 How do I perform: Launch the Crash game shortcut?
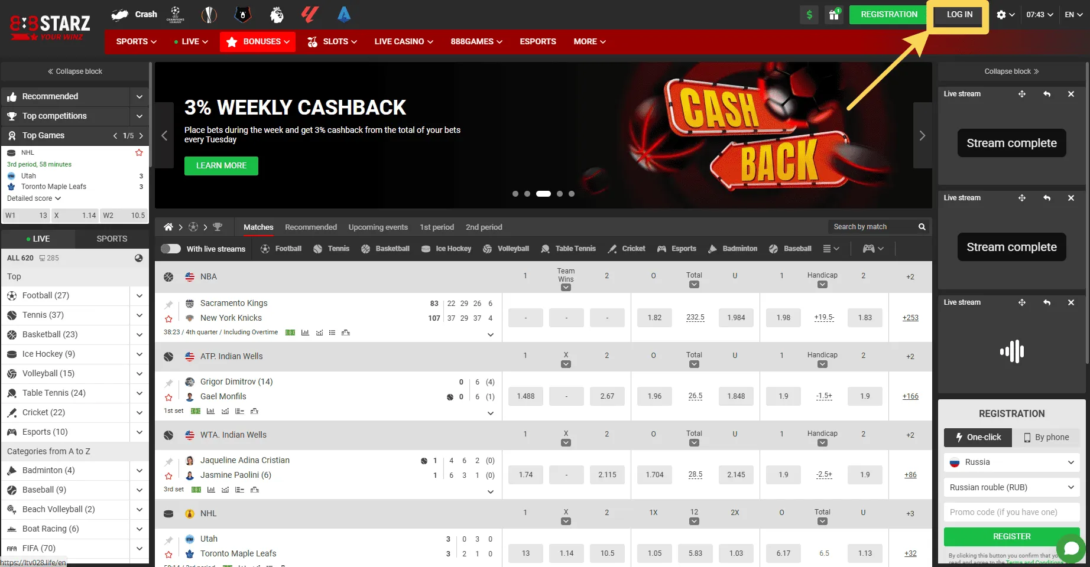click(134, 15)
